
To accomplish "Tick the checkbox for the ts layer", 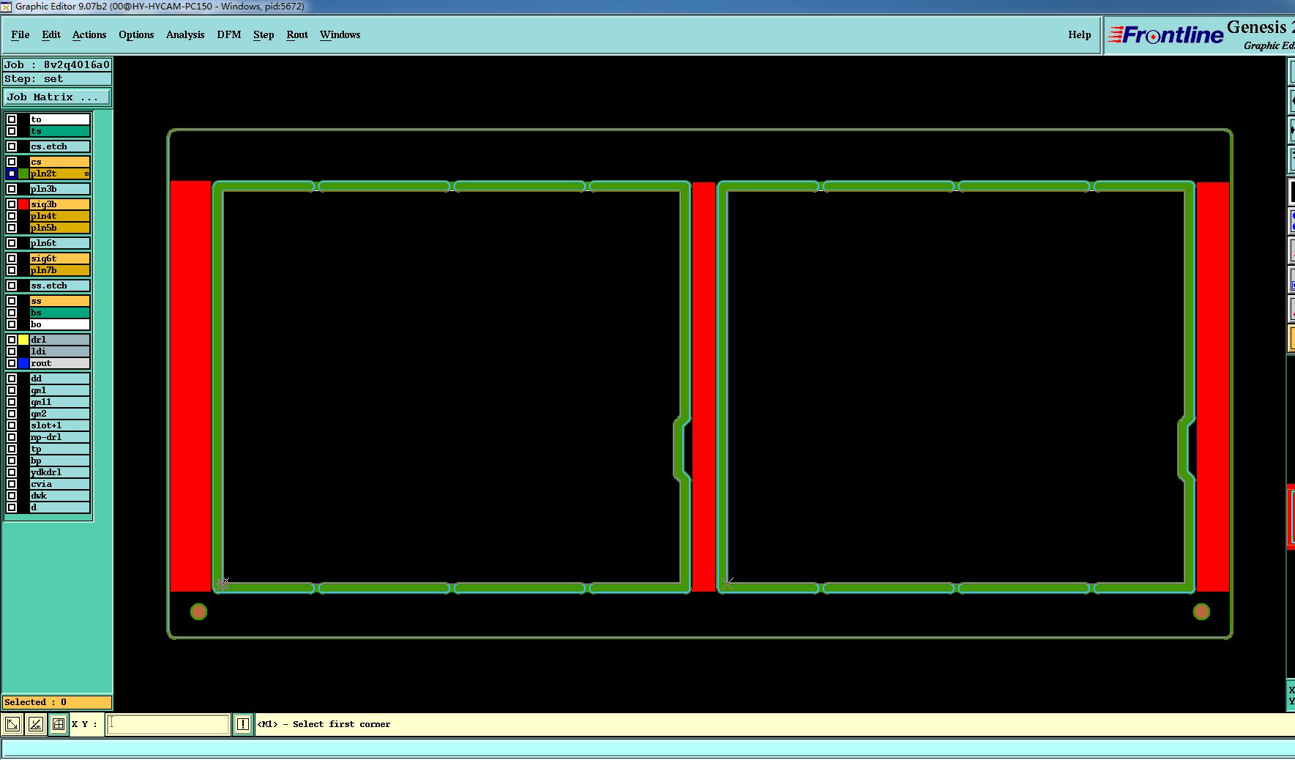I will click(12, 131).
